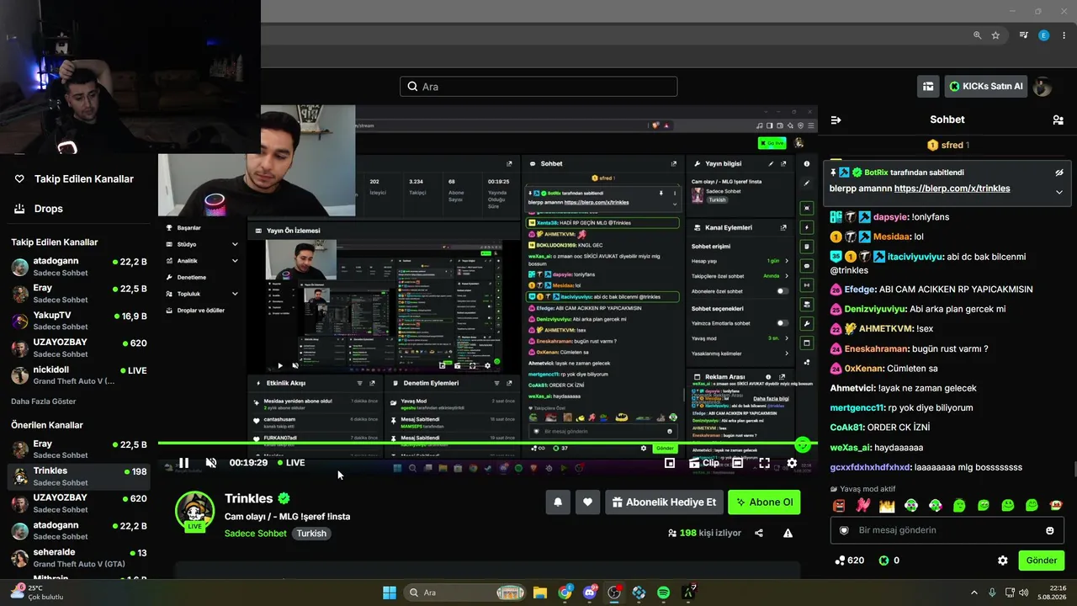This screenshot has width=1077, height=606.
Task: View the KICKs balance of 0
Action: tap(889, 561)
